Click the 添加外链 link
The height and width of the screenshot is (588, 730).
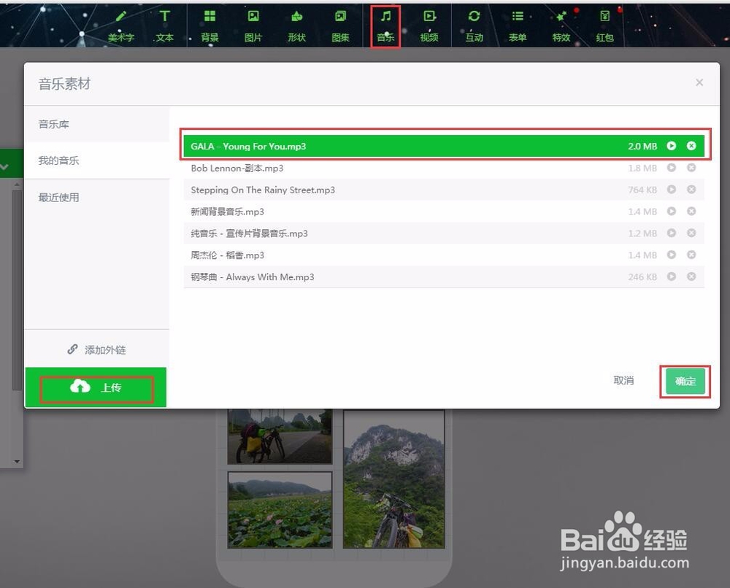pyautogui.click(x=97, y=349)
